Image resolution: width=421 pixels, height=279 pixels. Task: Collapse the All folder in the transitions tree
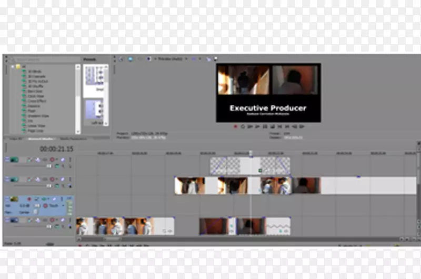coord(13,67)
